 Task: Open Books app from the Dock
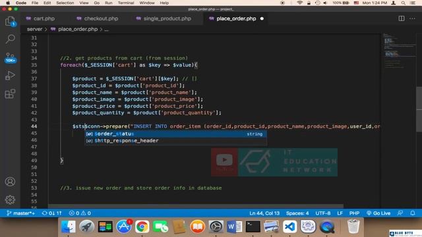click(x=197, y=226)
